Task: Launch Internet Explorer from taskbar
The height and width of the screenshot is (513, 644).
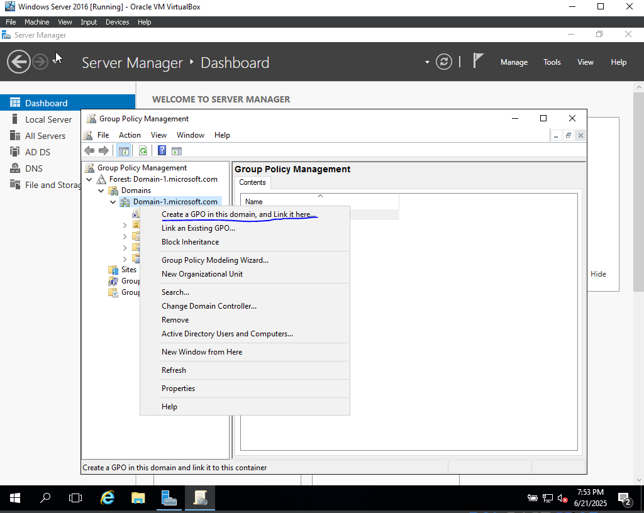Action: (x=108, y=498)
